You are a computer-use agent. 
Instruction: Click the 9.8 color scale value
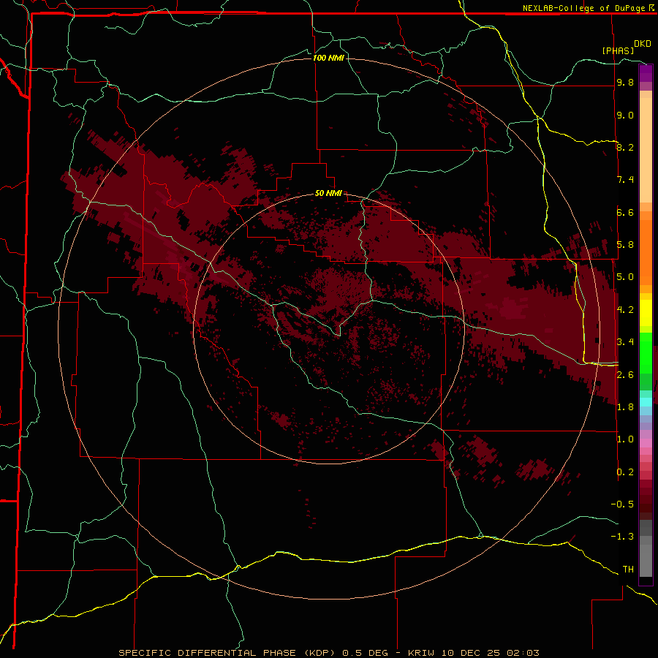click(x=625, y=82)
